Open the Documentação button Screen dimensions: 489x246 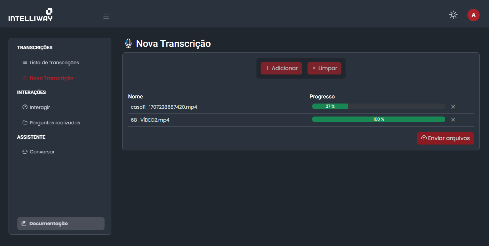61,223
